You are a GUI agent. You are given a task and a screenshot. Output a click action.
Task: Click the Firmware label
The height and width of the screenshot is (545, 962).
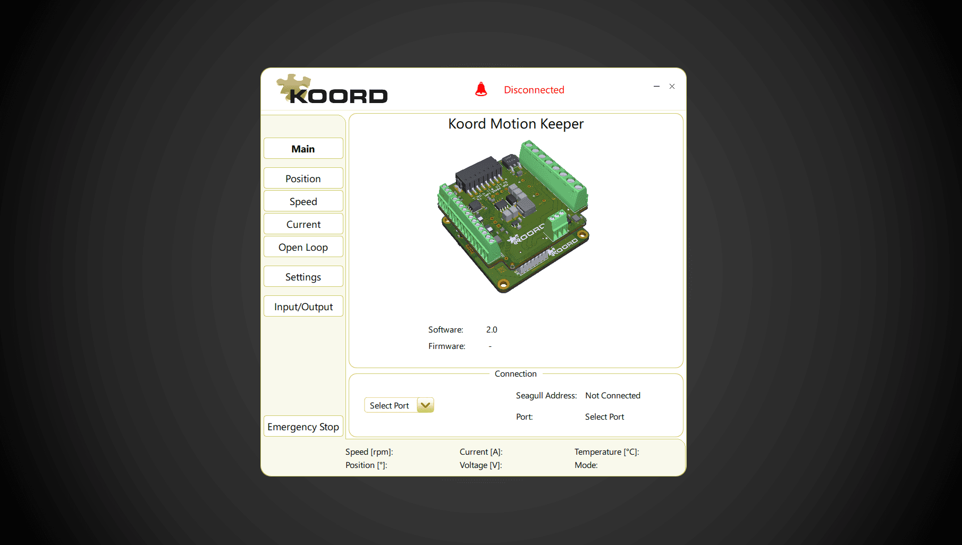coord(447,346)
